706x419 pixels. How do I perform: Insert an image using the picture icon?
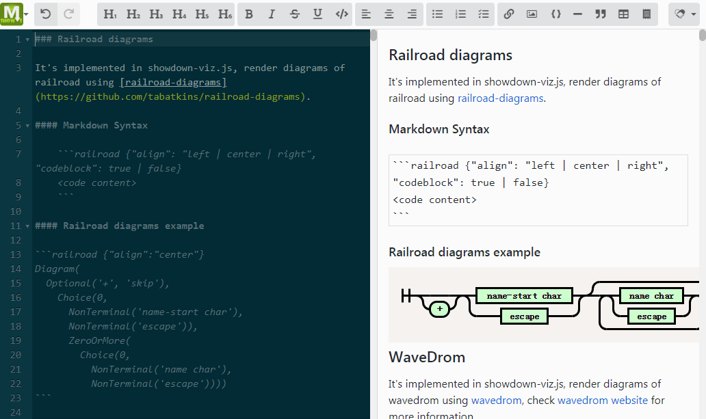click(532, 14)
